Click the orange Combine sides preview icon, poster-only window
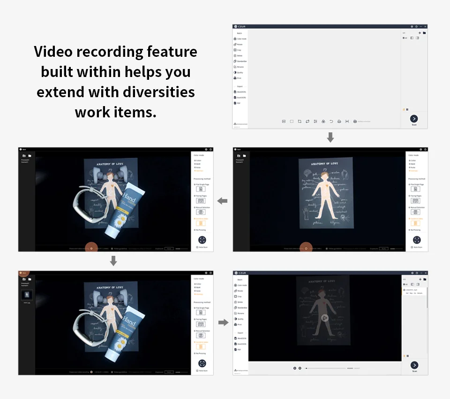This screenshot has width=450, height=399. [415, 223]
